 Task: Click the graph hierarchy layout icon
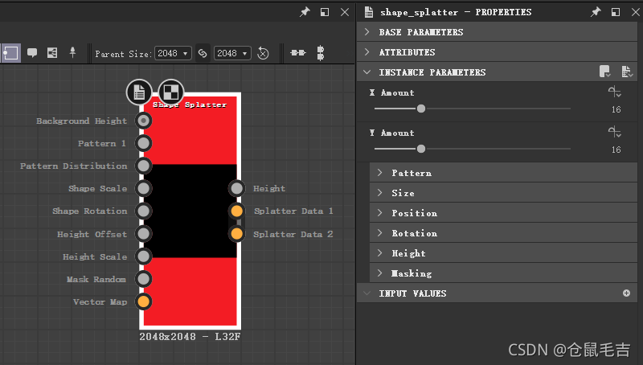pyautogui.click(x=52, y=53)
